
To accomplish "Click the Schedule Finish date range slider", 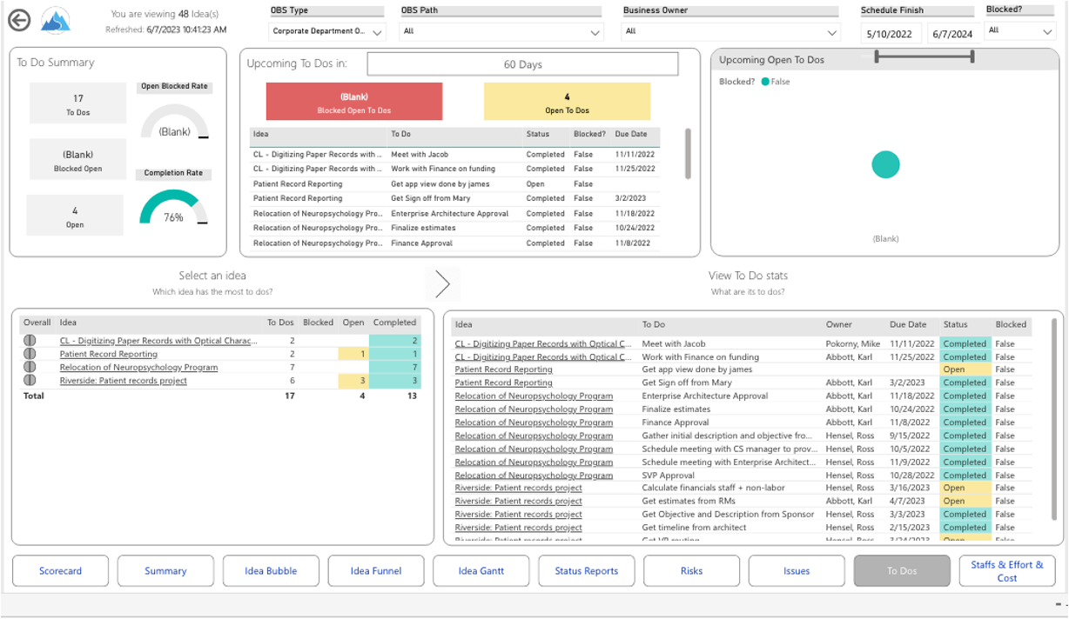I will (x=924, y=57).
